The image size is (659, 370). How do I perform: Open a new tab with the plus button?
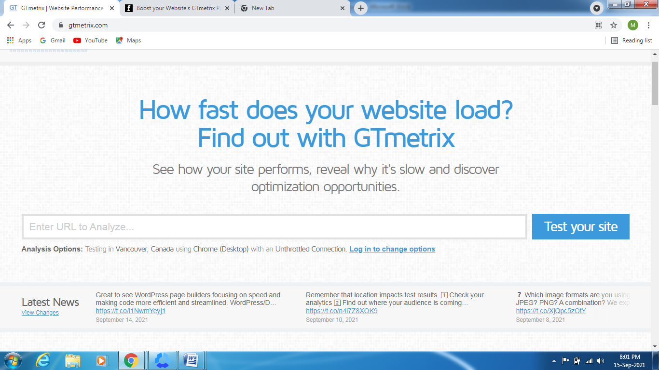pos(360,8)
